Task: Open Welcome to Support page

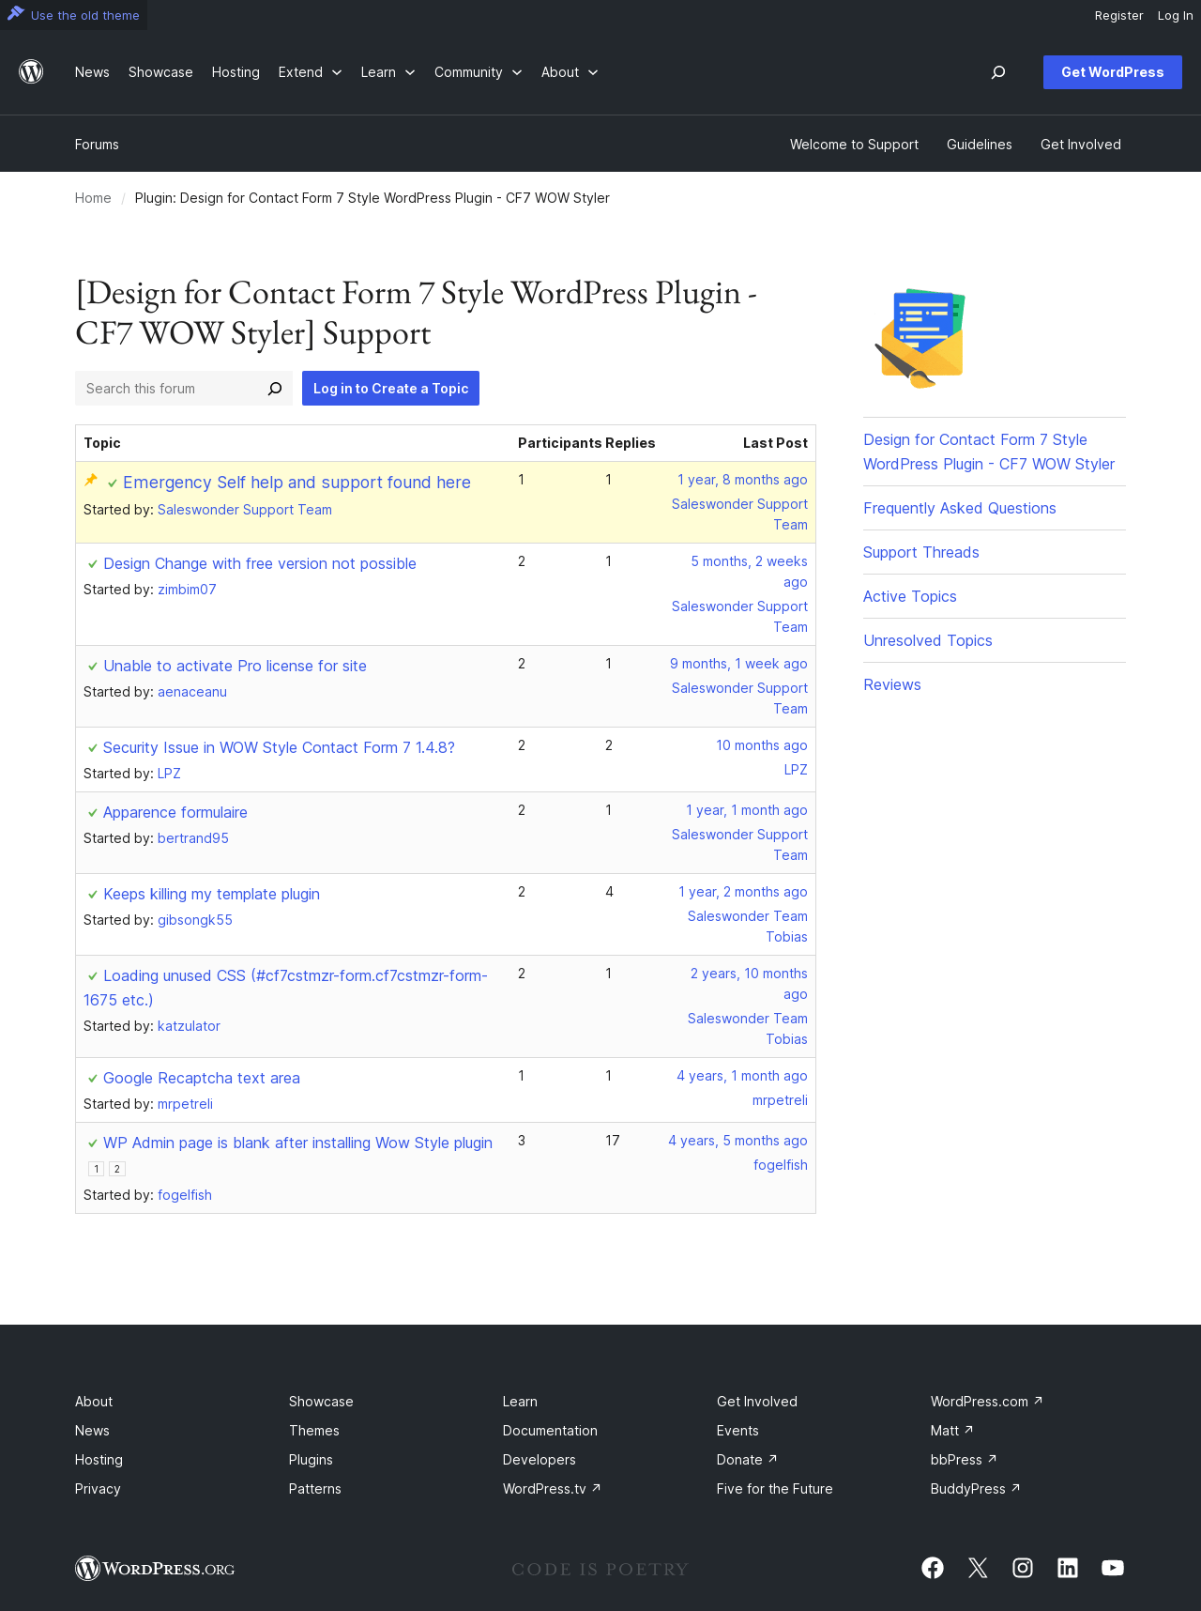Action: pyautogui.click(x=854, y=145)
